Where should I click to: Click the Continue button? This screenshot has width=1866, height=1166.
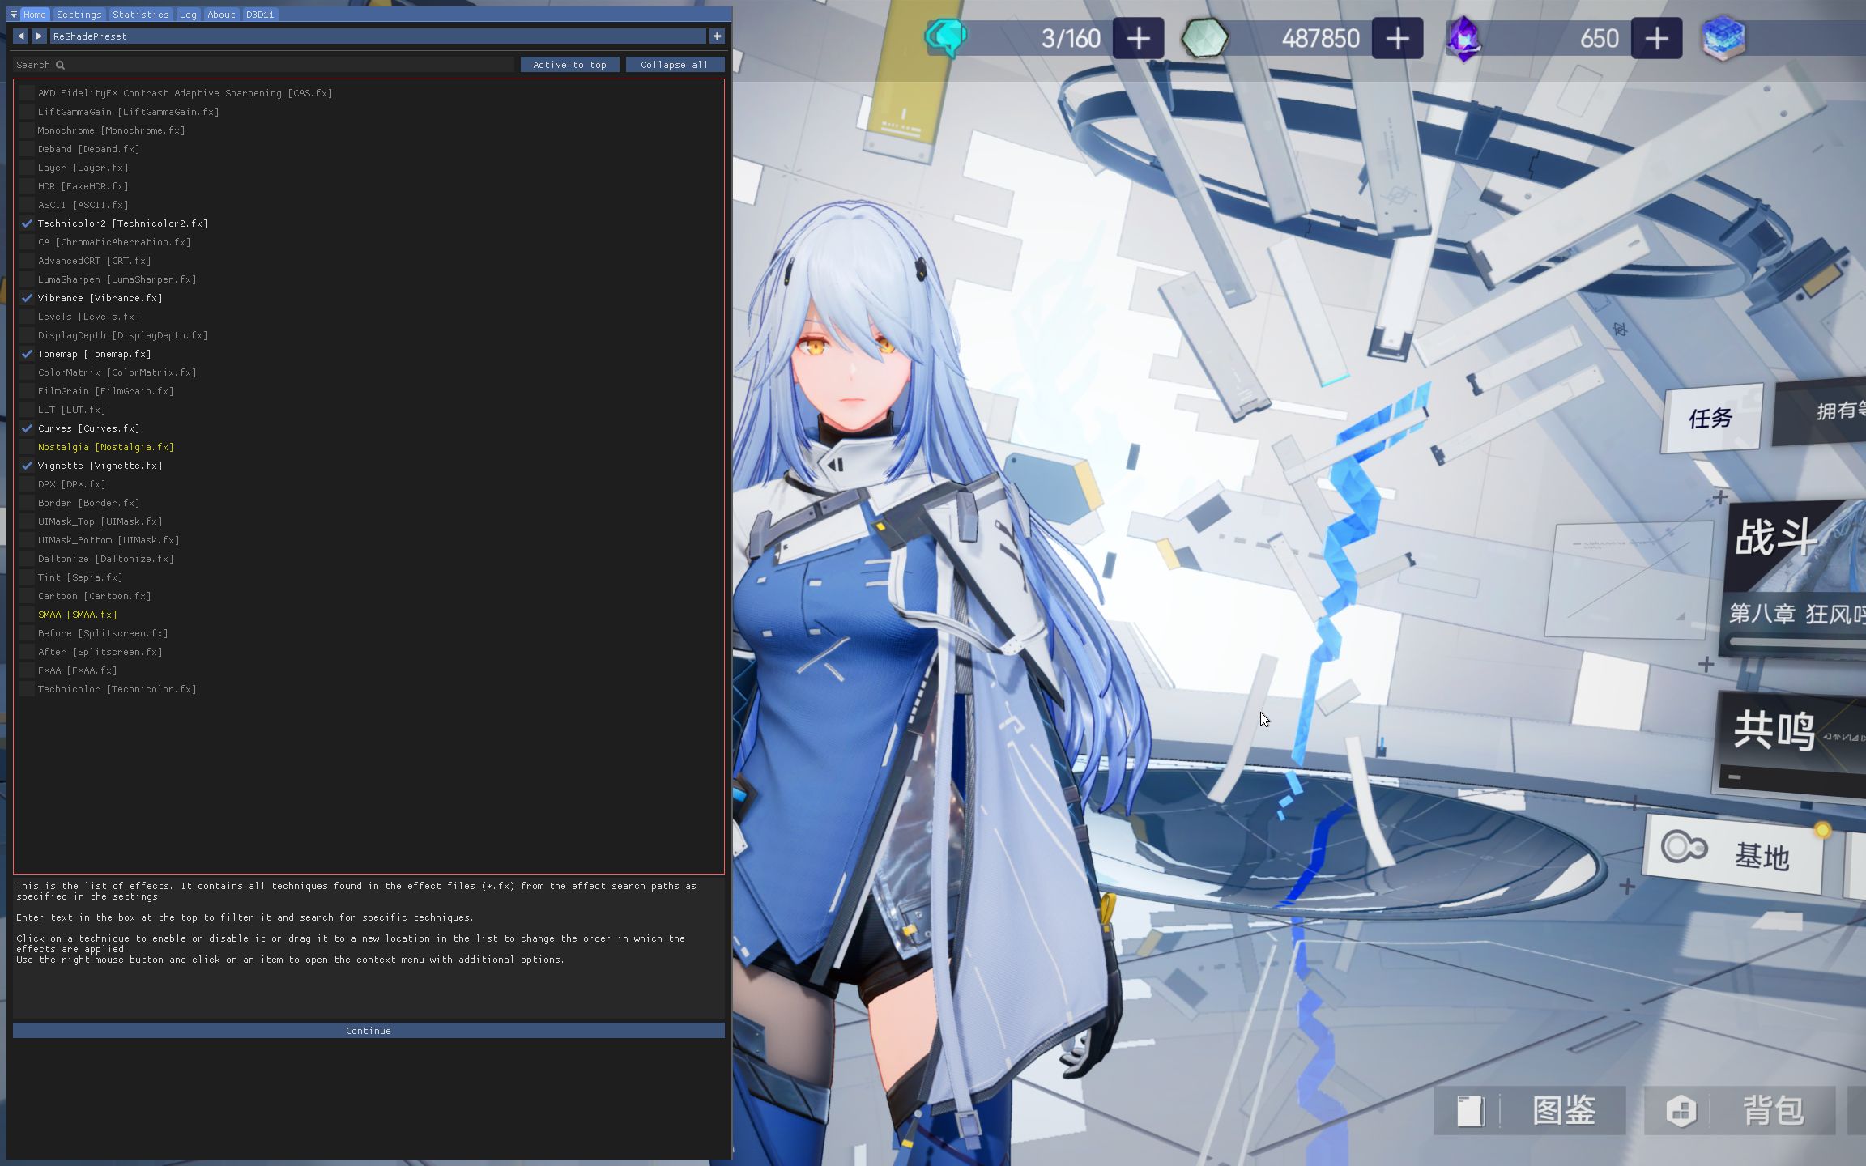click(369, 1031)
